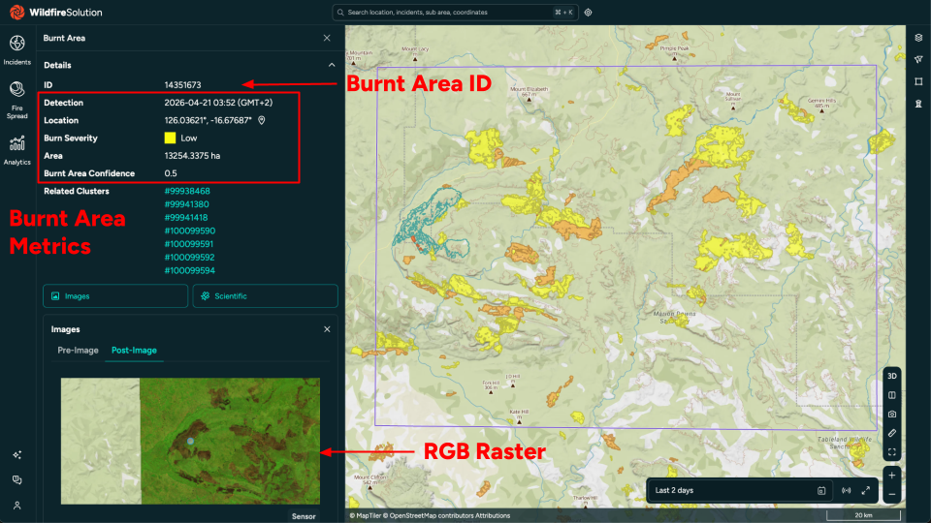Image resolution: width=931 pixels, height=523 pixels.
Task: Collapse the Details section chevron
Action: 332,65
